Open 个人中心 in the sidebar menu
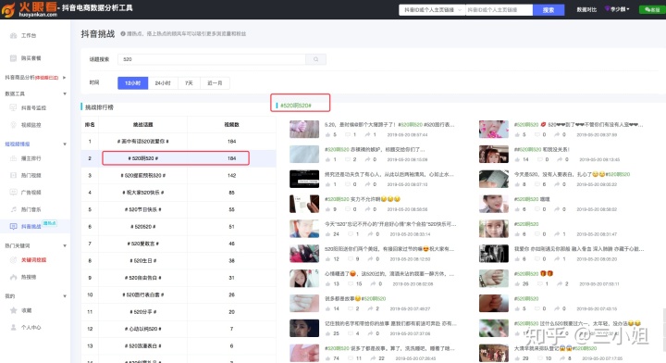The height and width of the screenshot is (363, 666). (x=31, y=327)
